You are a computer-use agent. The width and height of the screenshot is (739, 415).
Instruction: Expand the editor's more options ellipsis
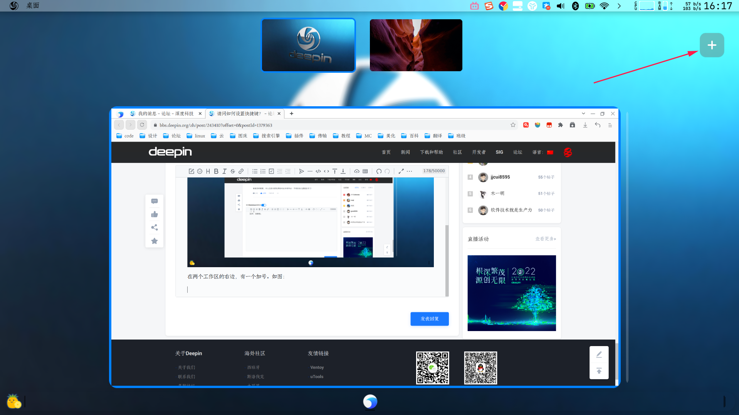click(x=410, y=171)
